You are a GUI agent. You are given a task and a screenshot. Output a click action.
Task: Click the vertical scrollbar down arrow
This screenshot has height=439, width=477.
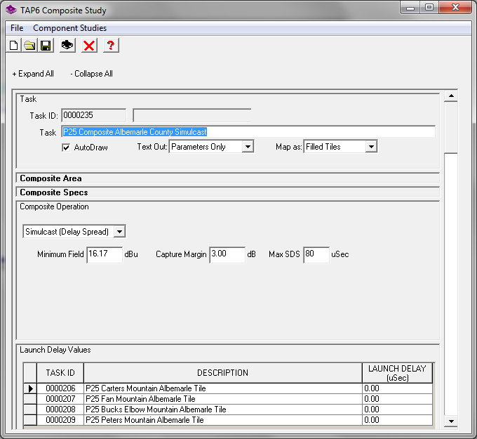click(451, 421)
